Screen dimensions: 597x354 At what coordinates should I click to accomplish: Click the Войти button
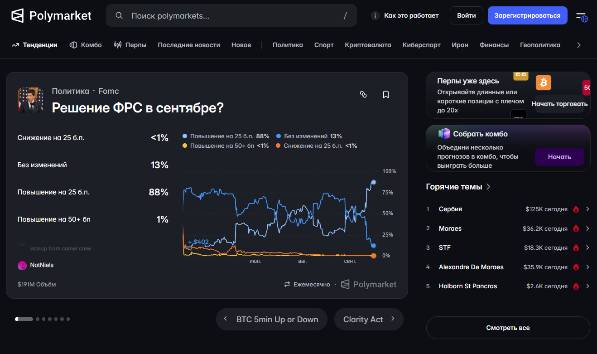coord(467,15)
